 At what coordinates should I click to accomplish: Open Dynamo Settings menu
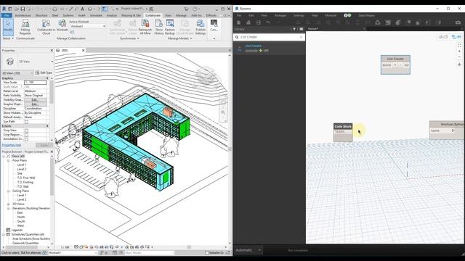coord(299,15)
